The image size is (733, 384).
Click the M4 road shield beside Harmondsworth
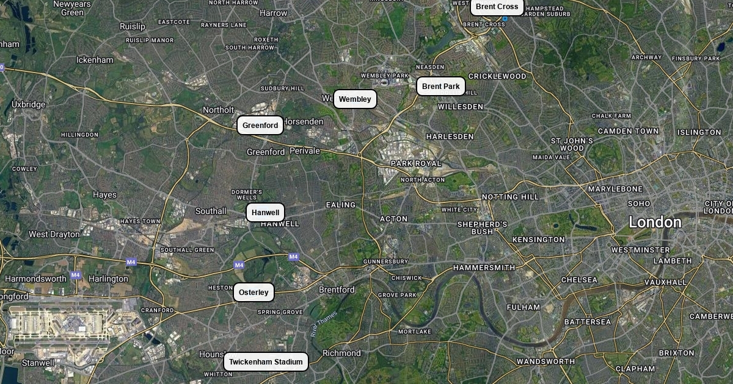pyautogui.click(x=76, y=275)
